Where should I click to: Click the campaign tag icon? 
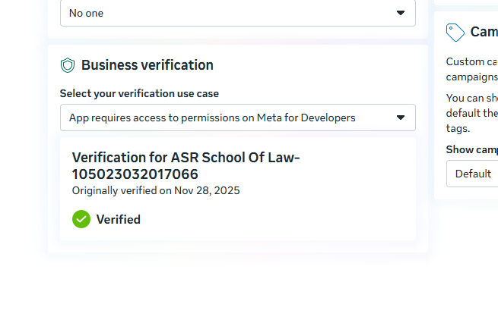pos(455,33)
